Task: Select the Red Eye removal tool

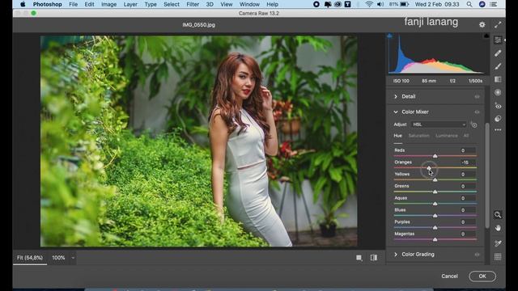Action: tap(498, 106)
